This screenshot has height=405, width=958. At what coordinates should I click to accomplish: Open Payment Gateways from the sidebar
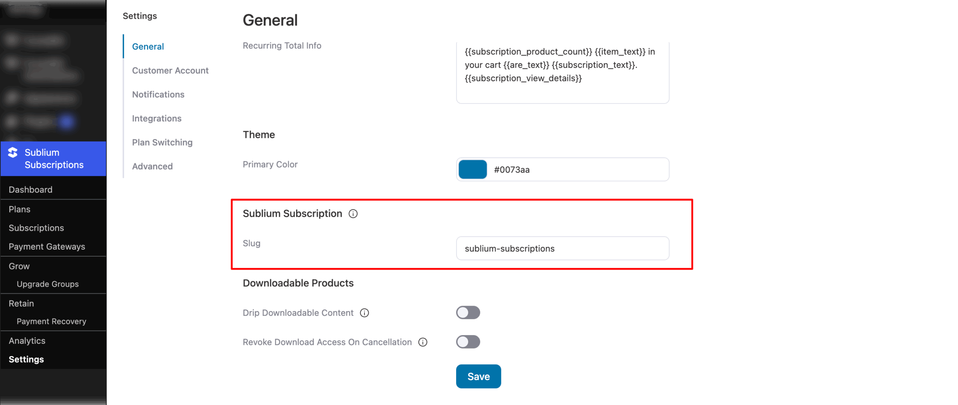click(47, 246)
